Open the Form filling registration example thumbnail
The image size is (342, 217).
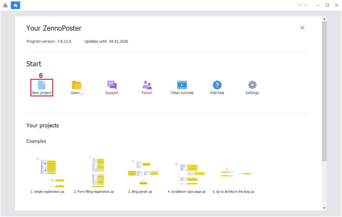pyautogui.click(x=96, y=172)
